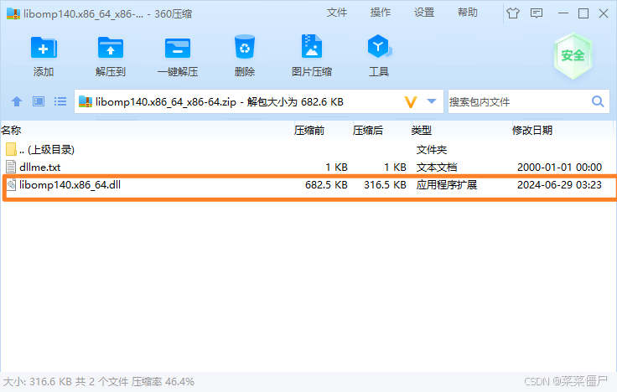Open the 文件 menu
This screenshot has height=392, width=617.
point(337,13)
